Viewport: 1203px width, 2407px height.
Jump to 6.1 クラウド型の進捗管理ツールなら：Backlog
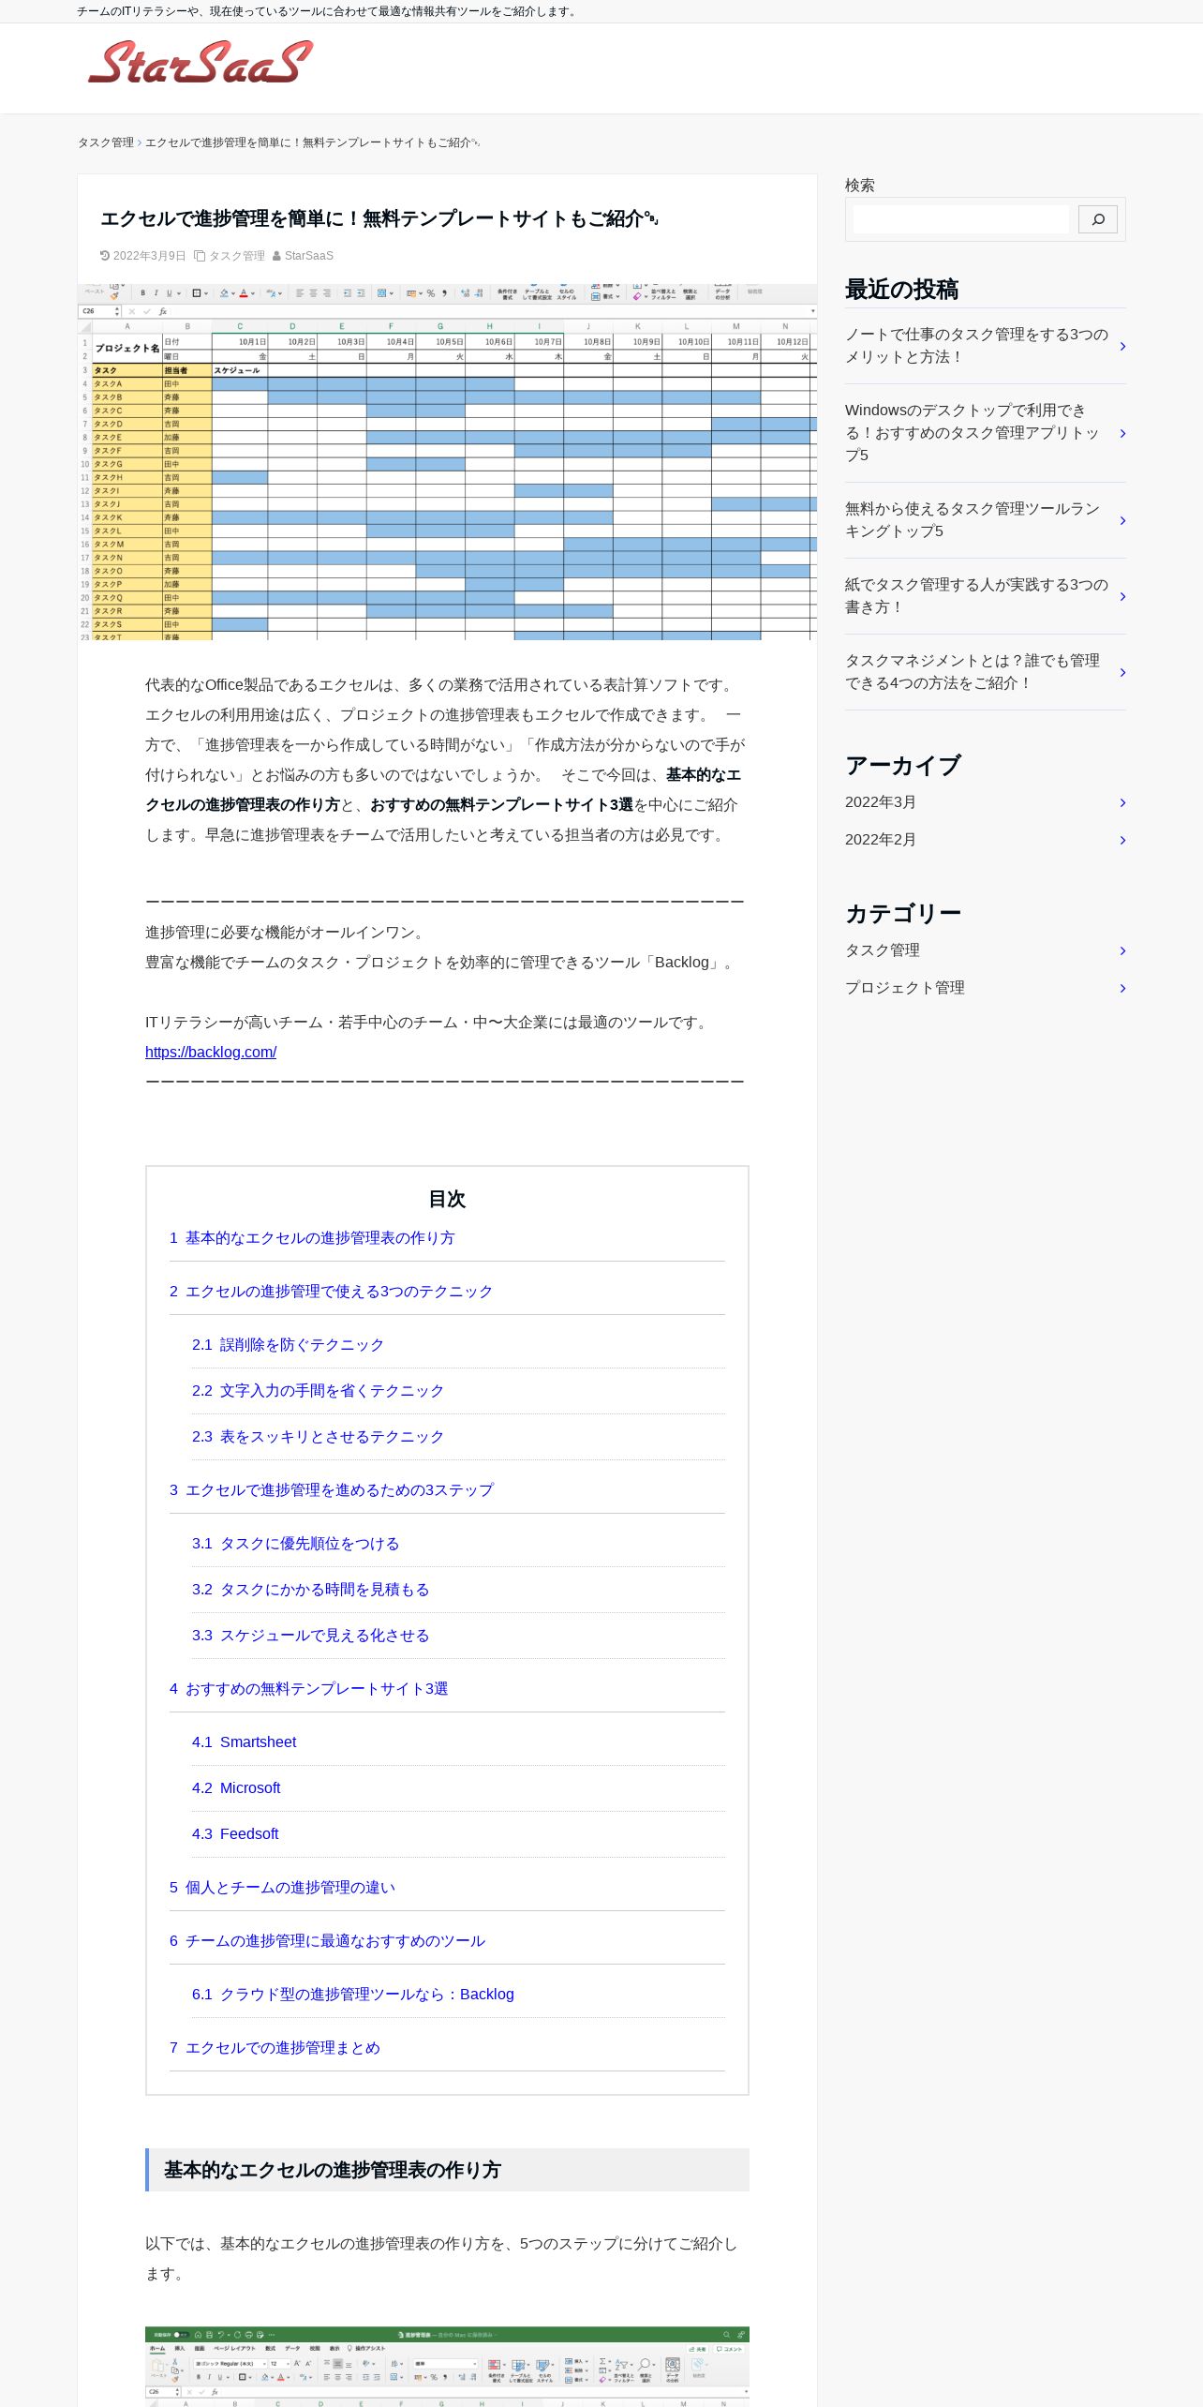pos(352,1995)
